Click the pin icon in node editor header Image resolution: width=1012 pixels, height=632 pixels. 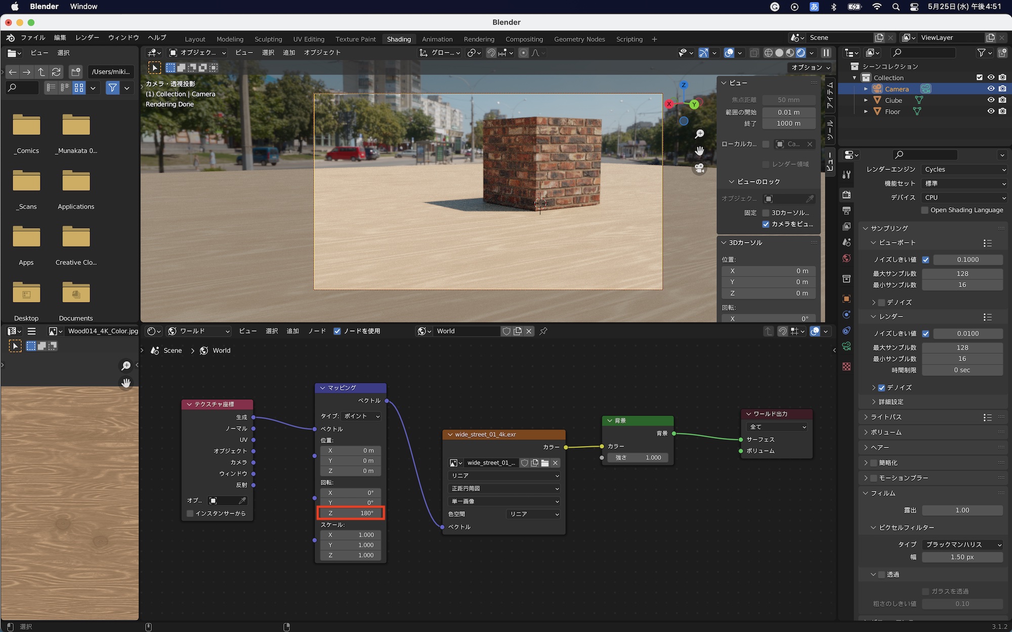tap(543, 331)
